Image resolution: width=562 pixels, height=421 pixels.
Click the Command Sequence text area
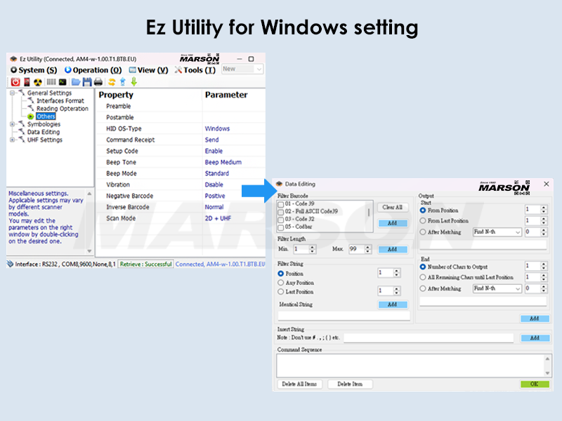414,366
